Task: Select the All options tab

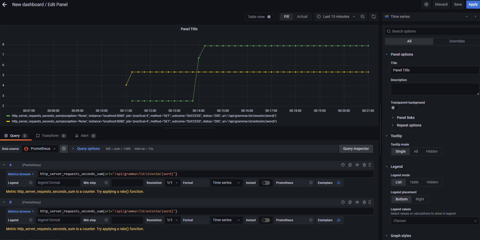Action: 409,41
